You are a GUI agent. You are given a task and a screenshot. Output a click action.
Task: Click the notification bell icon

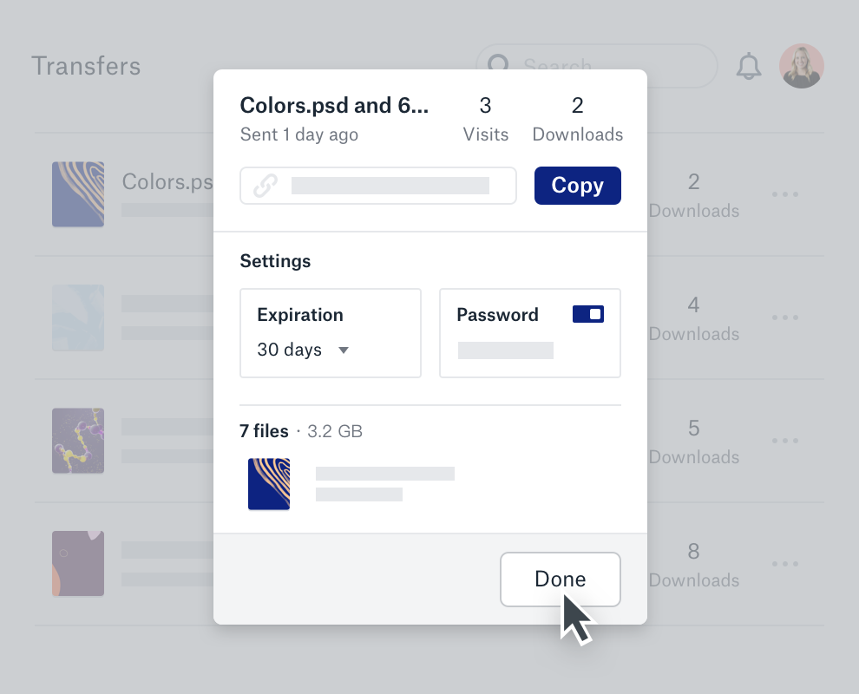click(748, 67)
